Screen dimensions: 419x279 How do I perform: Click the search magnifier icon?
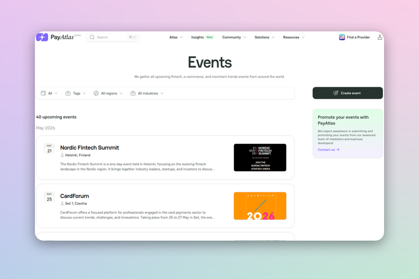(92, 37)
